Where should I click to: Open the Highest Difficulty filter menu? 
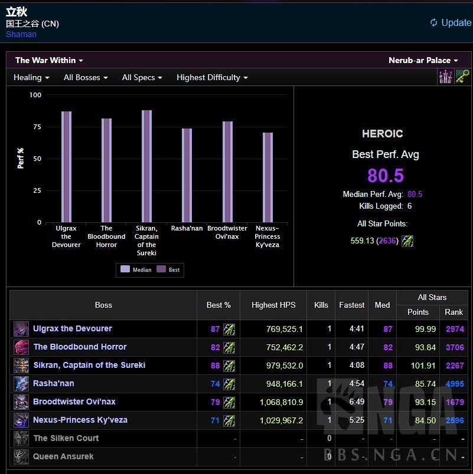(x=212, y=77)
